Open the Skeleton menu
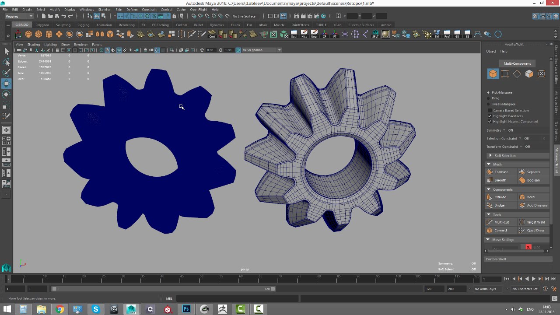 click(x=105, y=9)
